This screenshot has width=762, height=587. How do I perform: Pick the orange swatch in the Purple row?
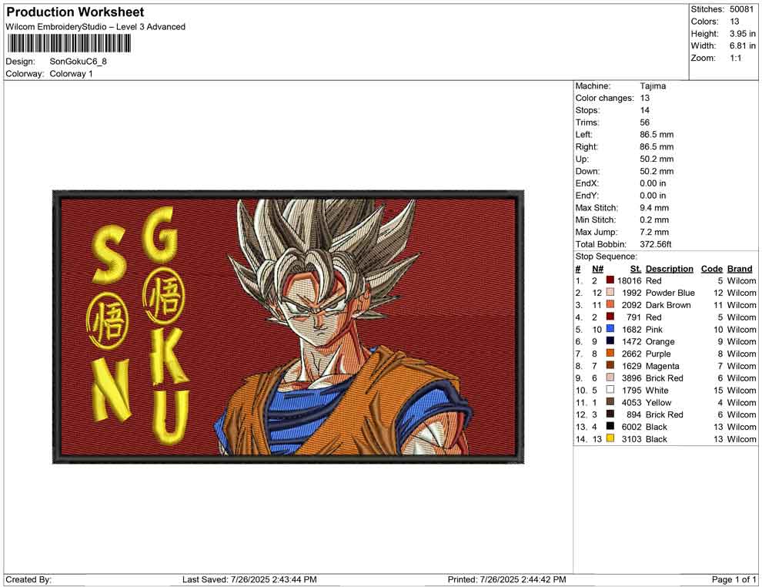click(x=610, y=353)
